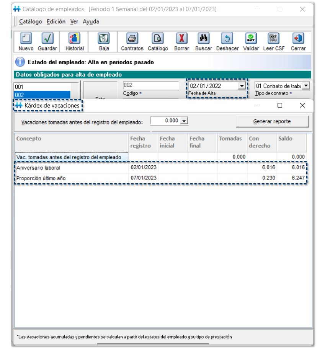Click the Codigo input field
The width and height of the screenshot is (317, 349).
pos(151,86)
